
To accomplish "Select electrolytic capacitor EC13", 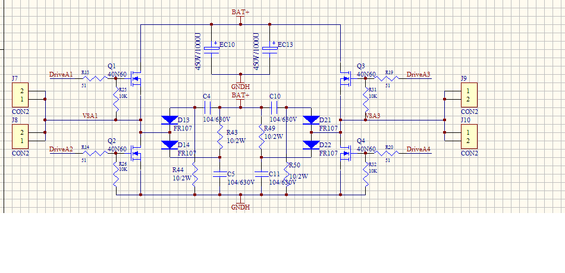I will click(x=269, y=50).
